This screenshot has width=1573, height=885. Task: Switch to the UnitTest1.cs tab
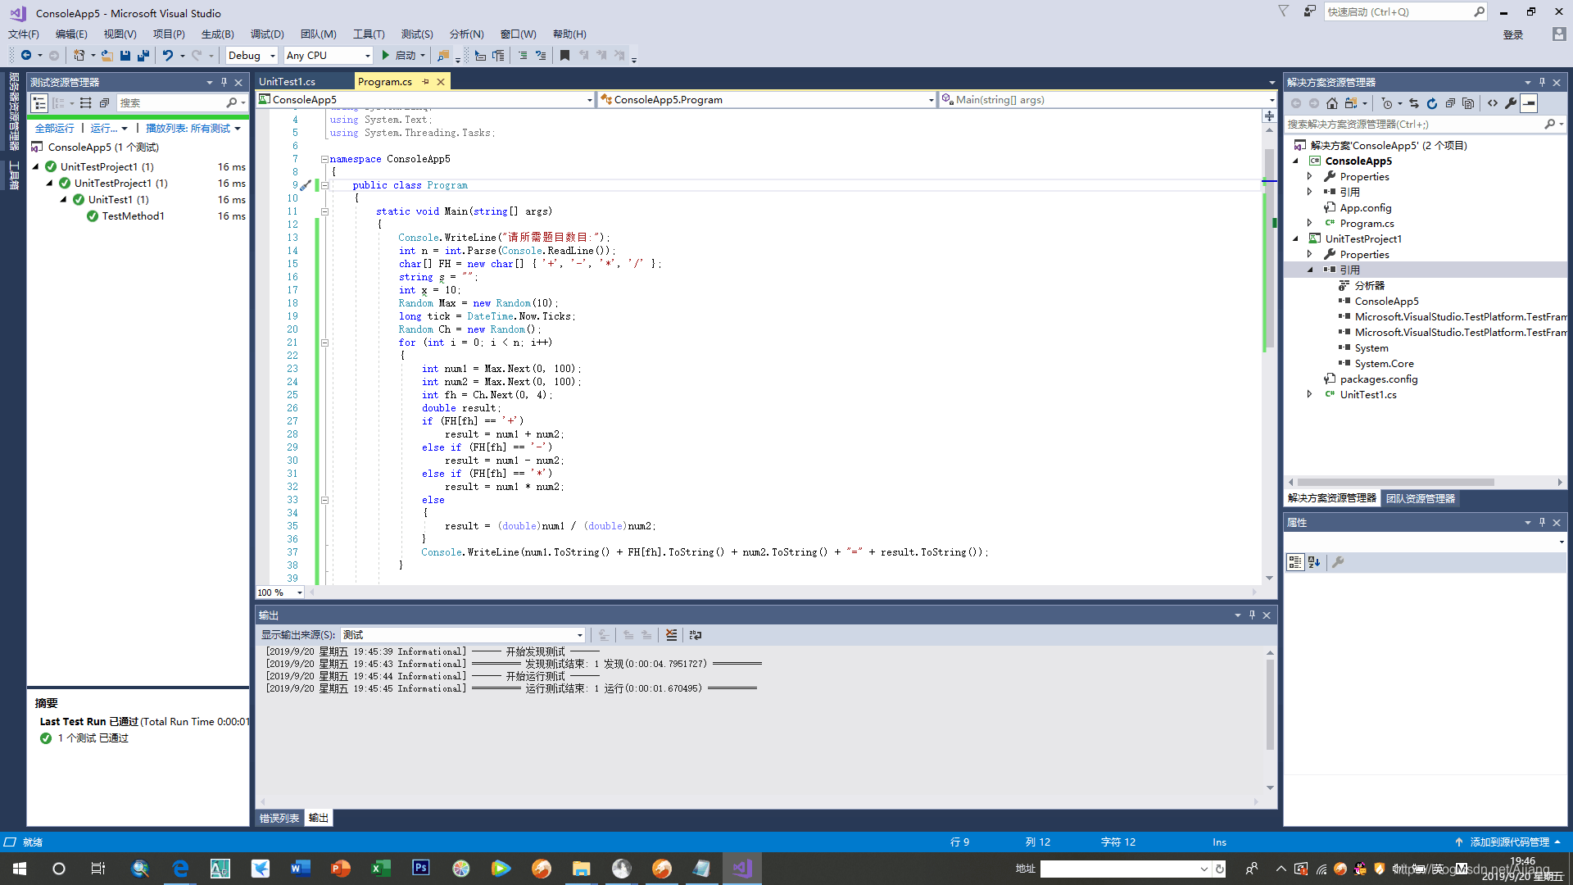point(288,82)
